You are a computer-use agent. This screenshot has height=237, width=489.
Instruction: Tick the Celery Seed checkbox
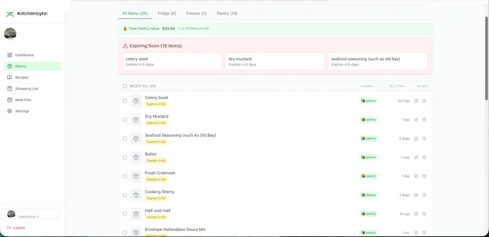click(x=125, y=101)
